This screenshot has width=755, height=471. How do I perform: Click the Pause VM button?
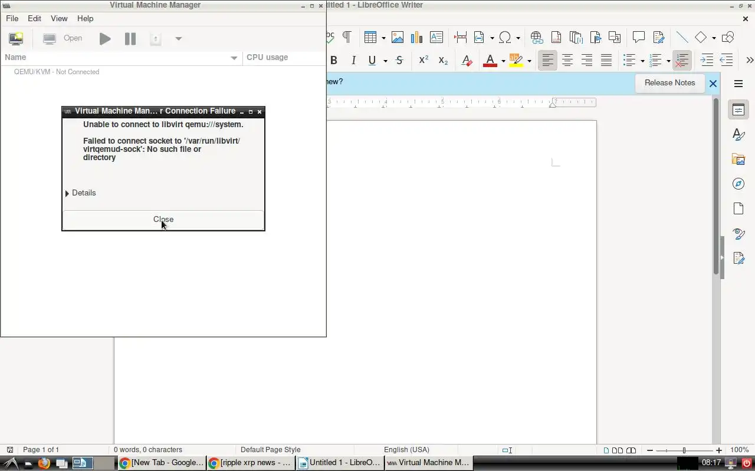tap(130, 39)
